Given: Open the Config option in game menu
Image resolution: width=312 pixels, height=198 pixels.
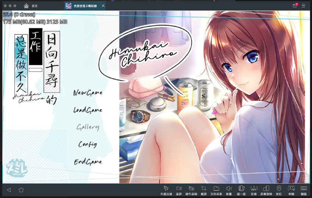Looking at the screenshot, I should pyautogui.click(x=87, y=144).
